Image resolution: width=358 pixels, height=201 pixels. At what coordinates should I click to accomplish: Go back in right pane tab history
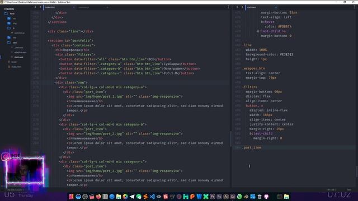[x=237, y=7]
